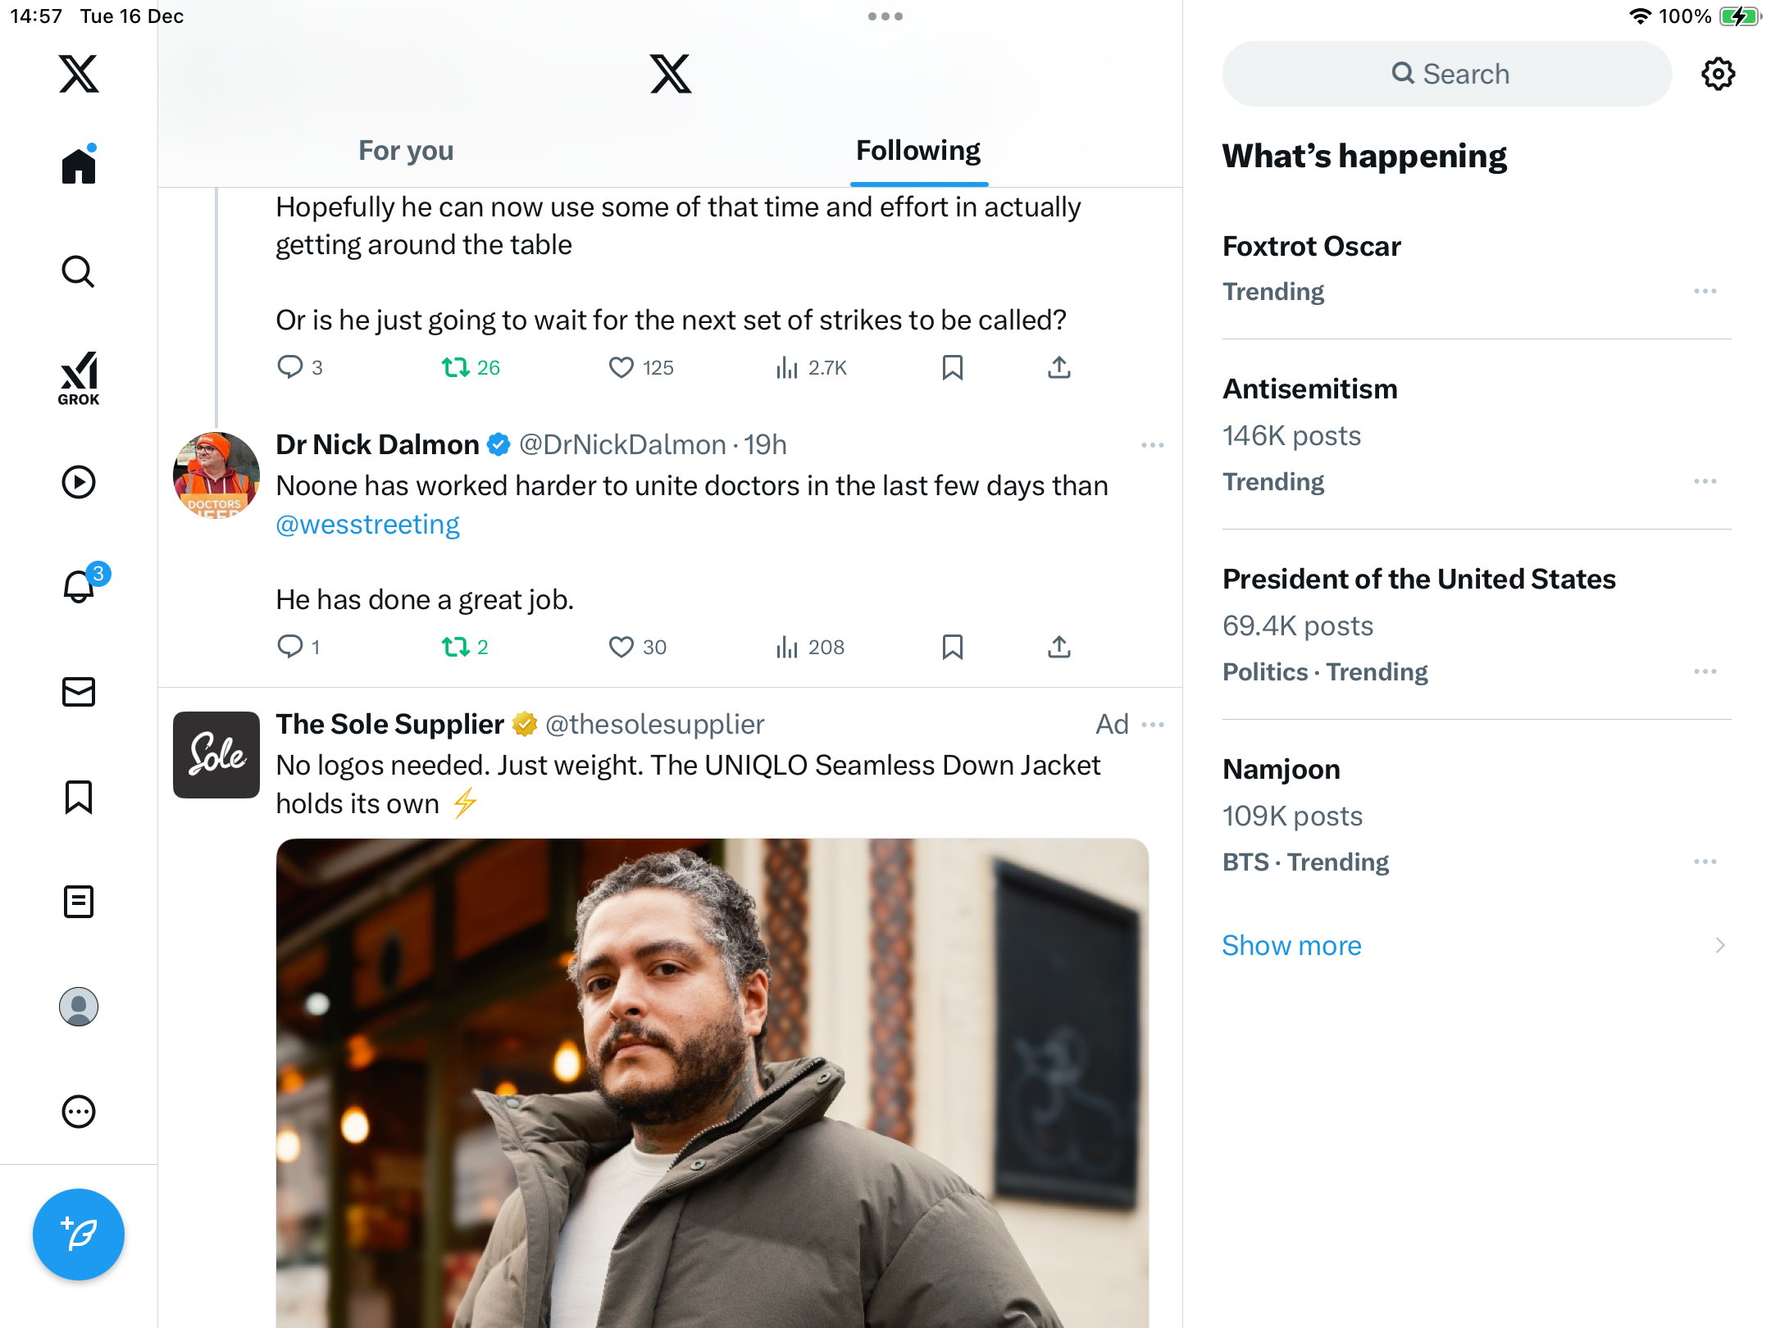The image size is (1771, 1328).
Task: Repost the post with 26 reposts
Action: 456,367
